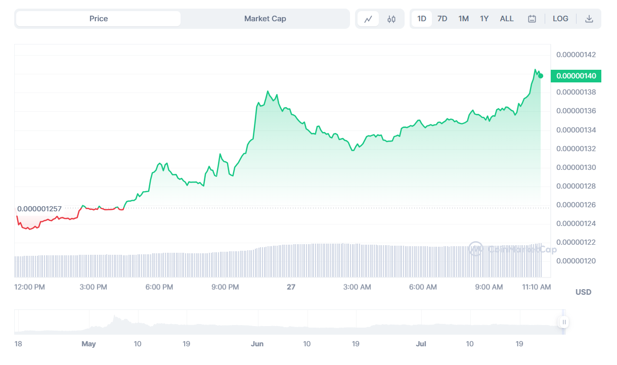Click the green current price dot
This screenshot has width=617, height=365.
pyautogui.click(x=541, y=76)
